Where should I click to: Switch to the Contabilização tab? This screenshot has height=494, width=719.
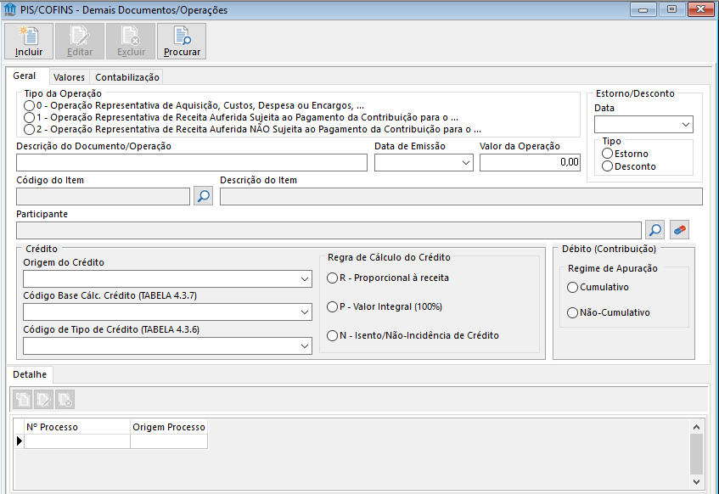click(x=127, y=77)
